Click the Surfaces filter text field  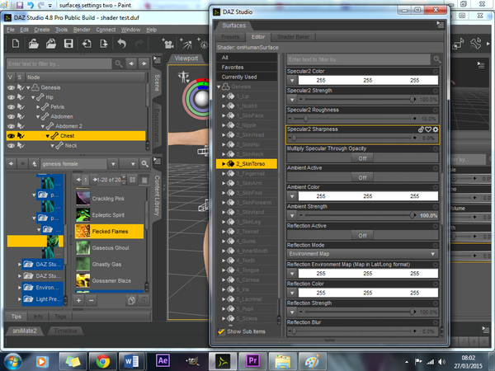tap(359, 59)
